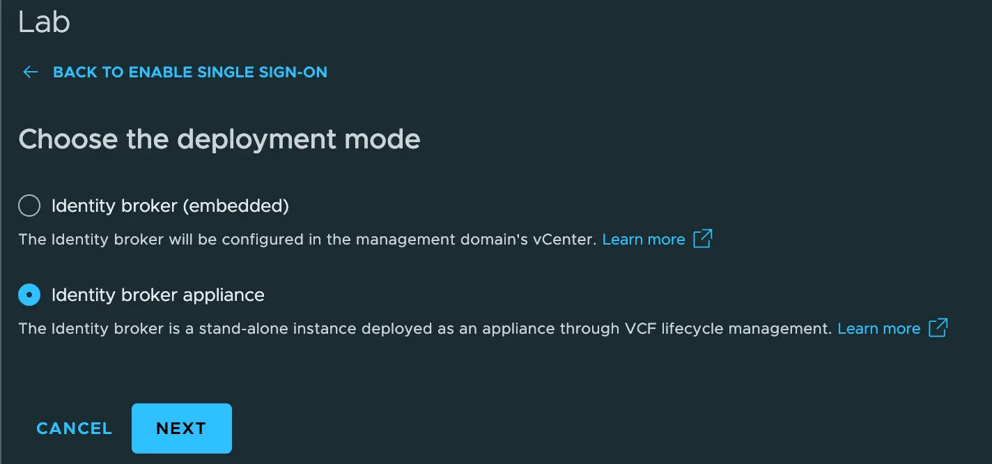The height and width of the screenshot is (464, 992).
Task: Click the left arrow before the back link
Action: tap(31, 72)
